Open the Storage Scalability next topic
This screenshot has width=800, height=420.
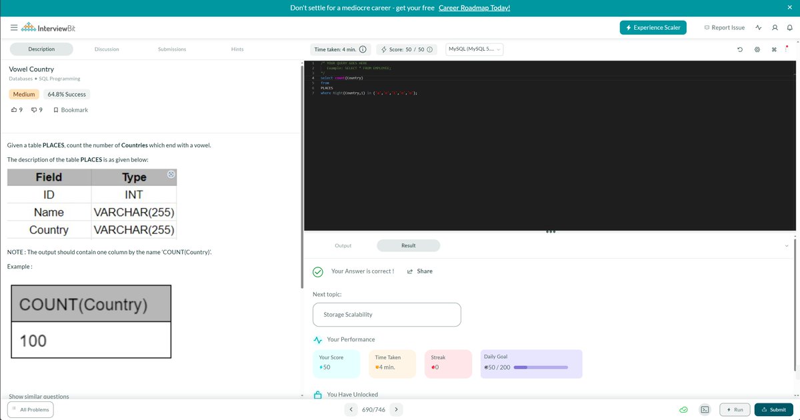tap(387, 315)
